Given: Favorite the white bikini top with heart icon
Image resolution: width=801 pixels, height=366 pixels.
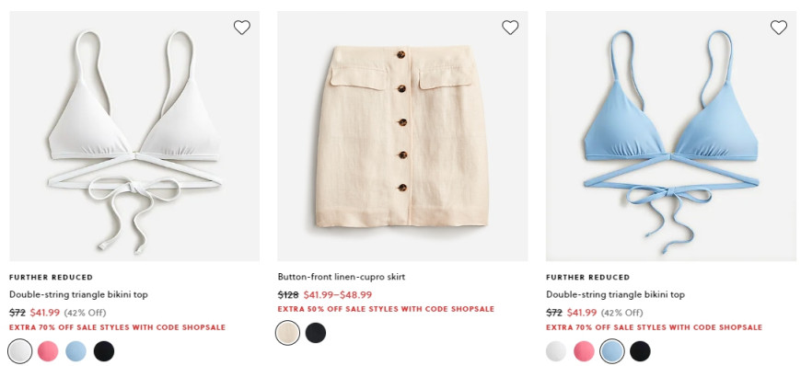Looking at the screenshot, I should click(x=241, y=27).
